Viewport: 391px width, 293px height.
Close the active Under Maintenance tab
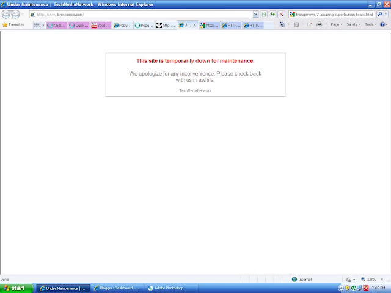click(x=195, y=25)
